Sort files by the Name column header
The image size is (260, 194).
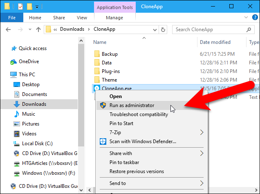(100, 42)
